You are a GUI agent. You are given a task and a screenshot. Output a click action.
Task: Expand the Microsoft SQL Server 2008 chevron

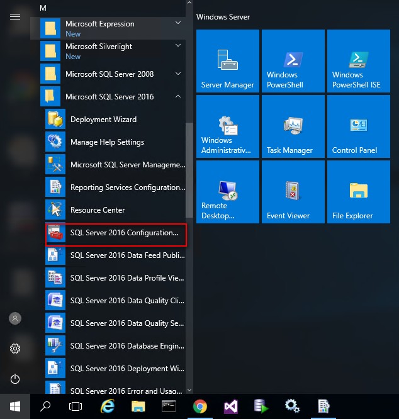tap(178, 74)
